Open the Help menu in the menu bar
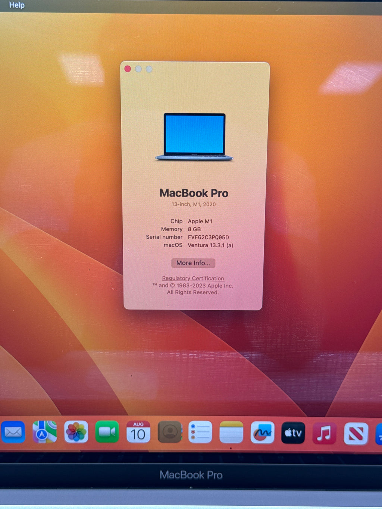 [x=17, y=5]
